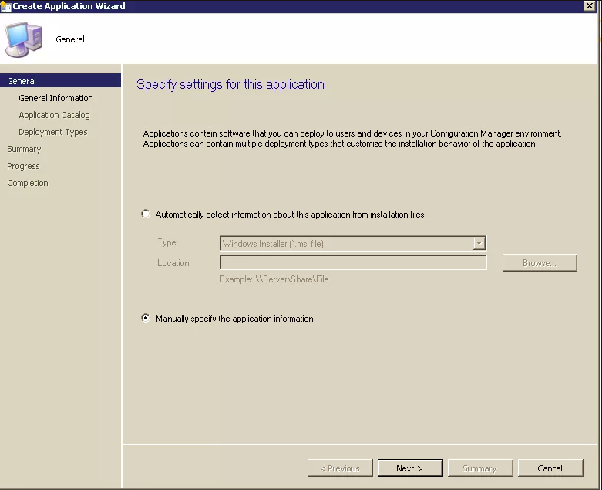Click the 'Type:' label

pos(167,242)
